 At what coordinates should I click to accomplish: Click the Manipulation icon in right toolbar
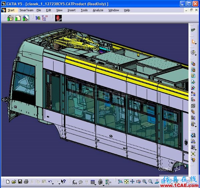[193, 135]
